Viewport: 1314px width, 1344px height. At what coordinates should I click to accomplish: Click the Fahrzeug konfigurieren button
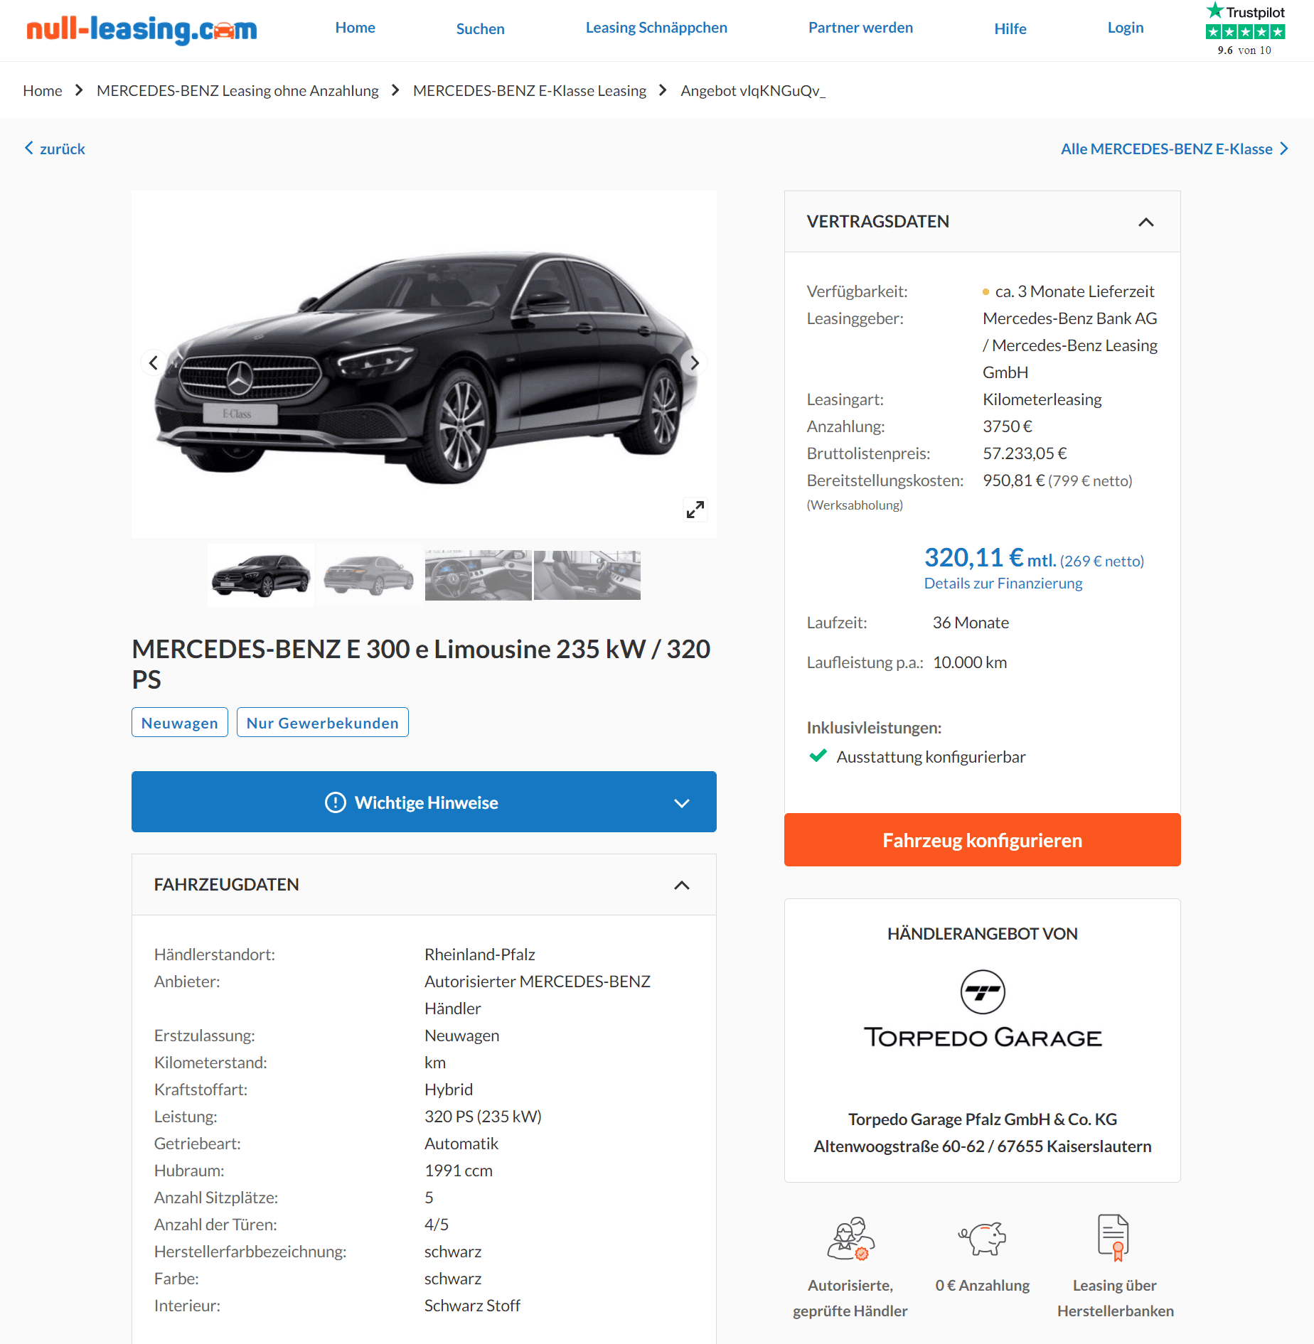pos(982,839)
